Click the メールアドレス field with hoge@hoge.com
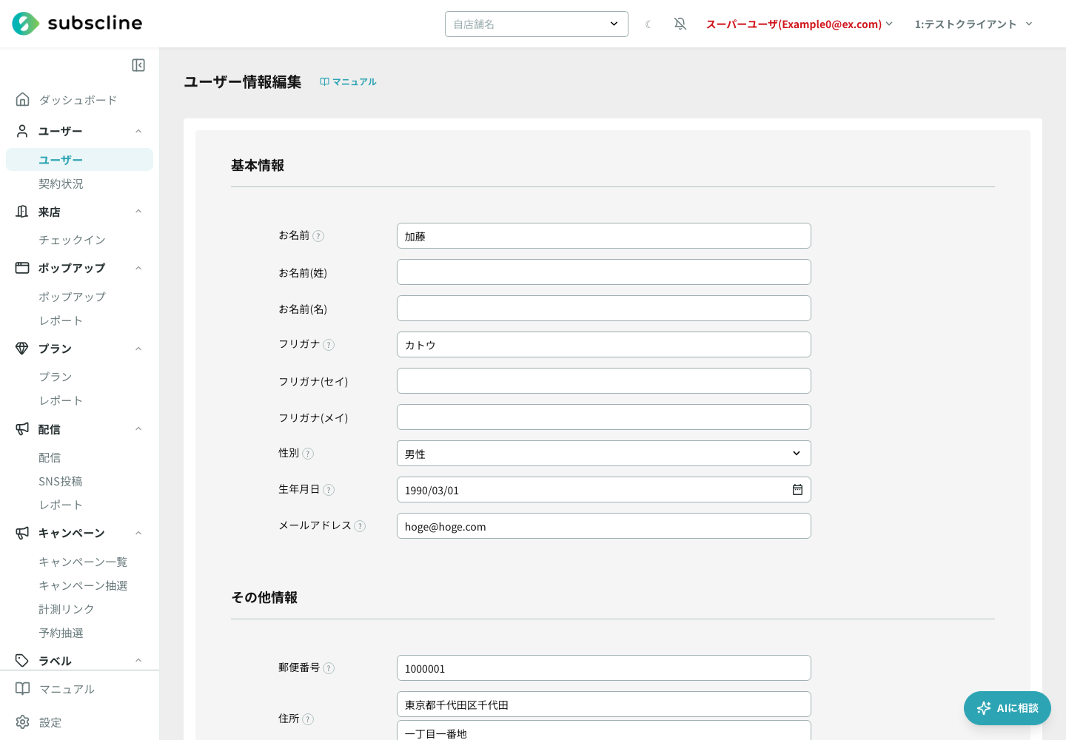The image size is (1066, 740). click(604, 526)
